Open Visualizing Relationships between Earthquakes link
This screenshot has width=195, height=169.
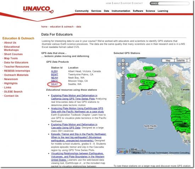(78, 157)
